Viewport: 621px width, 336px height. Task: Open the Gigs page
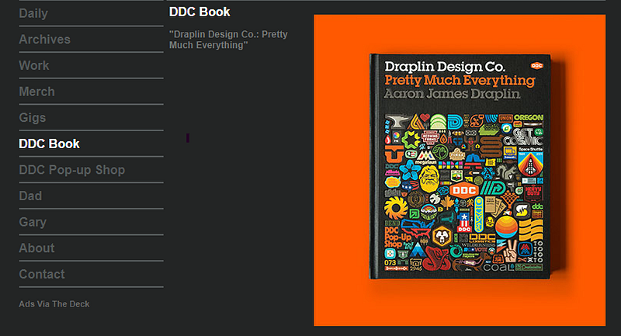(x=33, y=118)
